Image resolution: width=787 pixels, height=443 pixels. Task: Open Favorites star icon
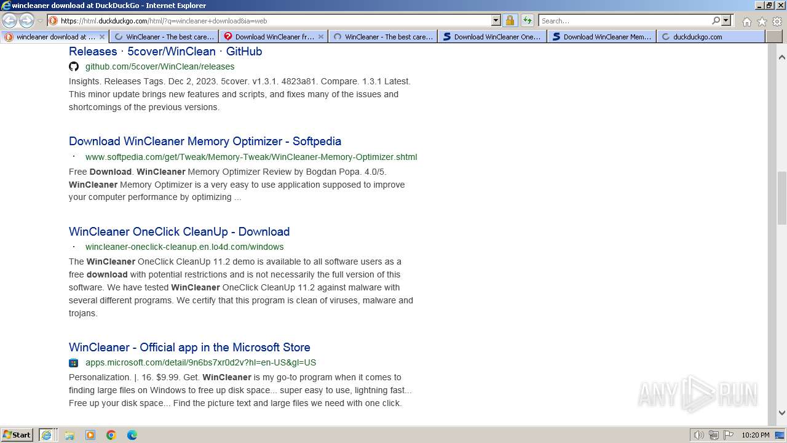pos(762,22)
